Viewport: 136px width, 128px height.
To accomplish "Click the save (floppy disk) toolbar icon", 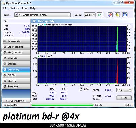I will (125, 15).
